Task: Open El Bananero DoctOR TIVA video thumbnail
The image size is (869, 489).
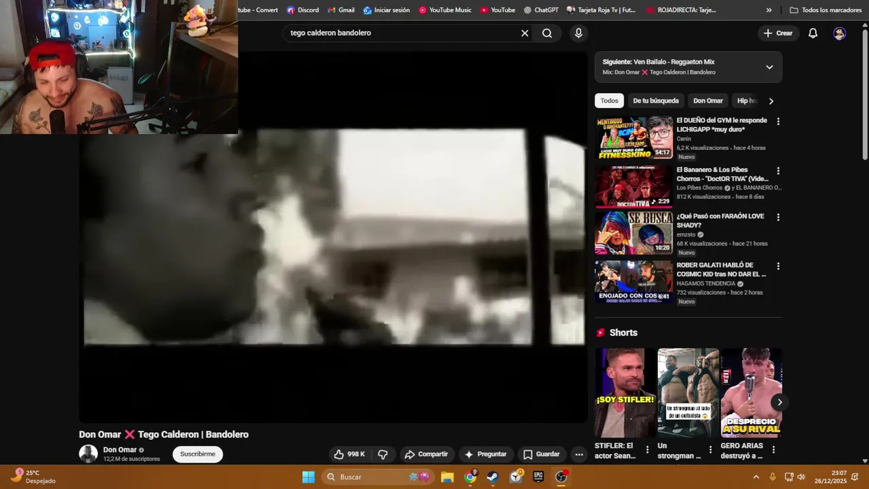Action: coord(634,187)
